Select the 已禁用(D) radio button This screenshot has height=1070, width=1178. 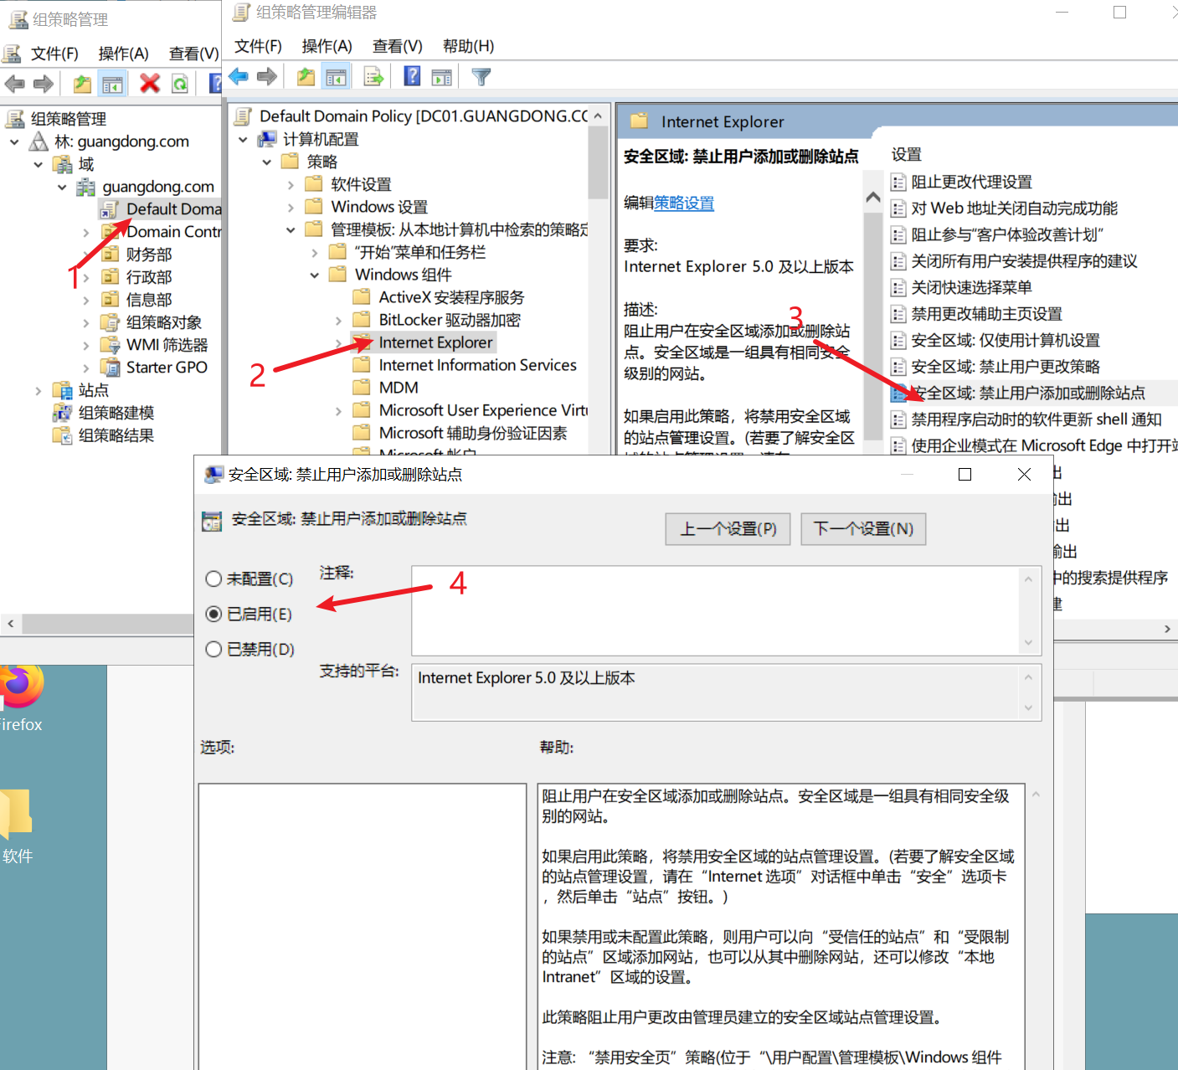pos(213,650)
